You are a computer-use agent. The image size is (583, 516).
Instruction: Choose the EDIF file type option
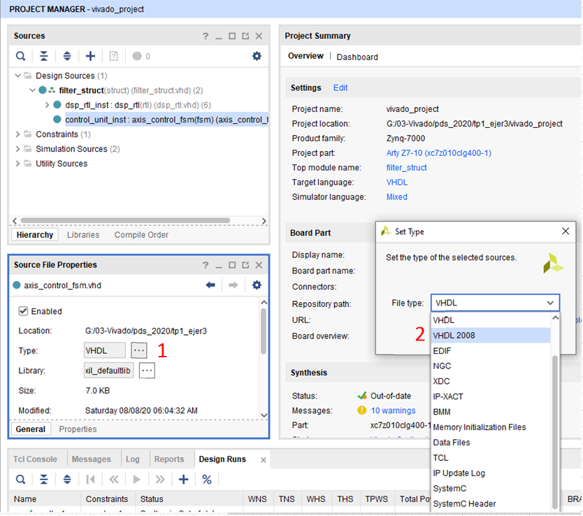(x=491, y=350)
